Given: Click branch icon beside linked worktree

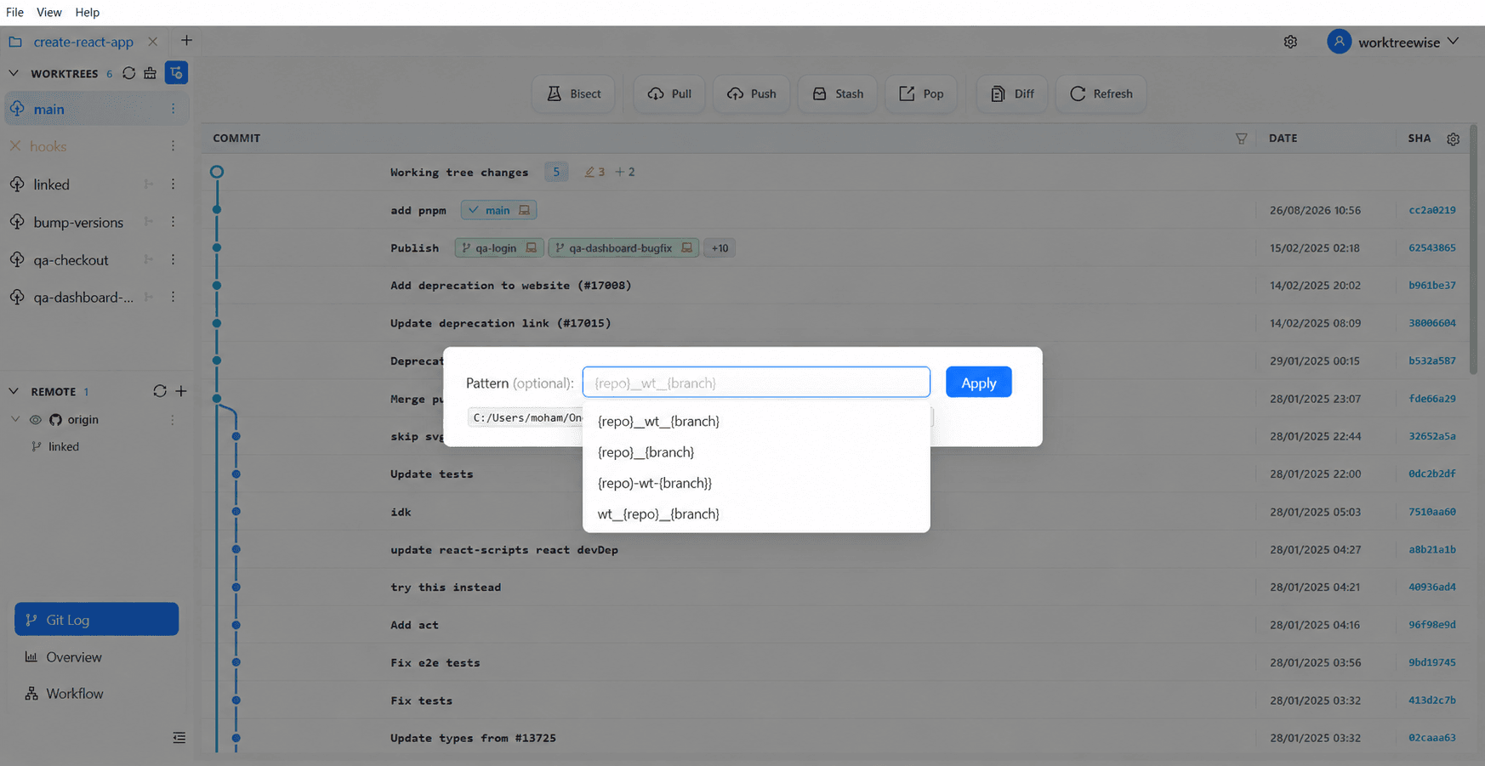Looking at the screenshot, I should (149, 184).
